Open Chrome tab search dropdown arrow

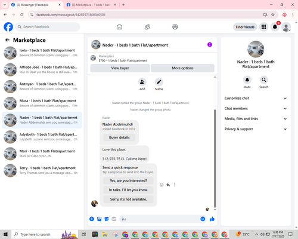pos(5,5)
